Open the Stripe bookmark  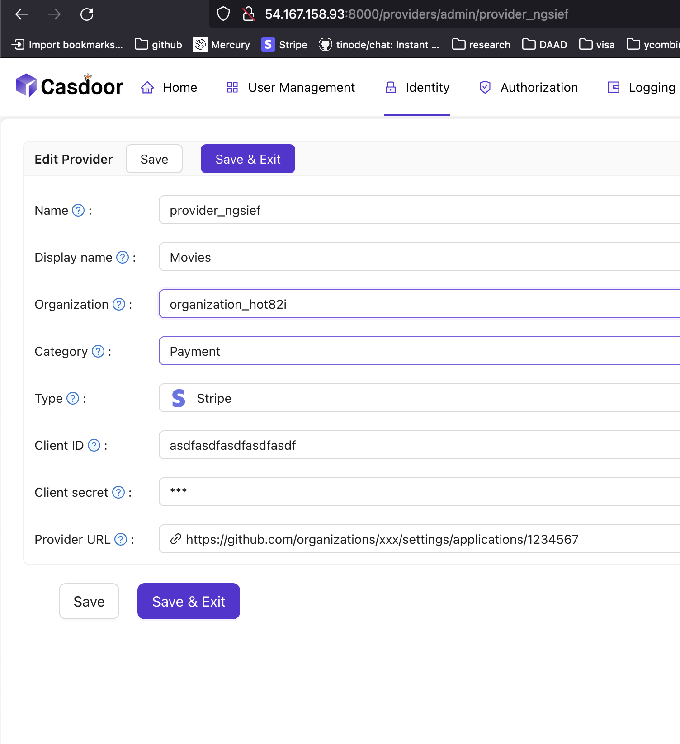[x=284, y=45]
